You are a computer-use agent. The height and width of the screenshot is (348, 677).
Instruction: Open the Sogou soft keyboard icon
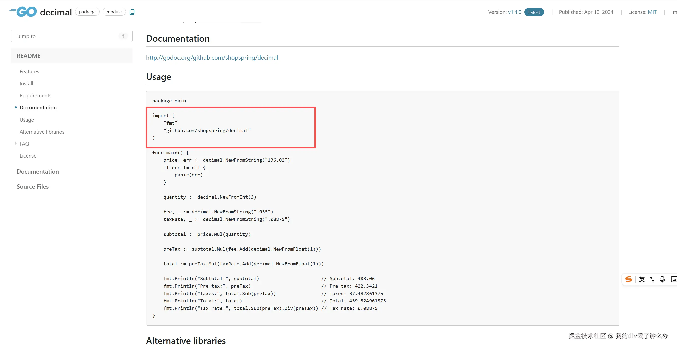click(x=673, y=279)
